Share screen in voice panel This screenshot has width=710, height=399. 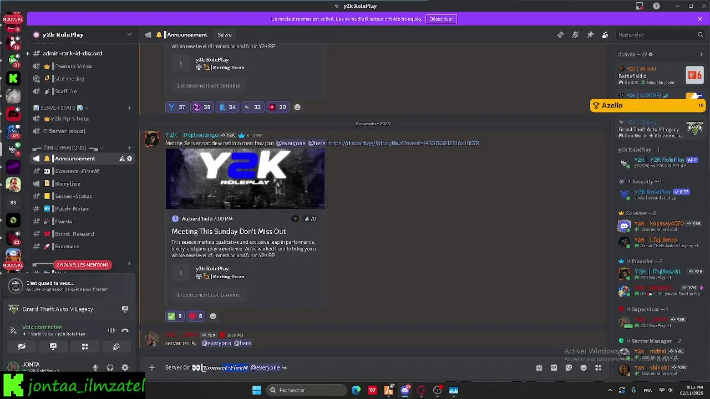click(x=53, y=346)
